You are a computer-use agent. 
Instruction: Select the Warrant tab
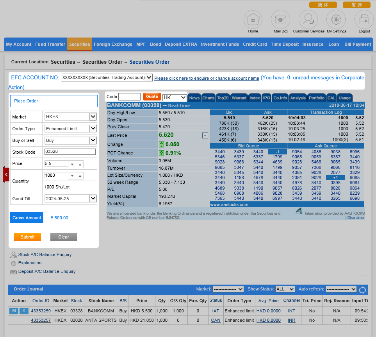(x=239, y=98)
